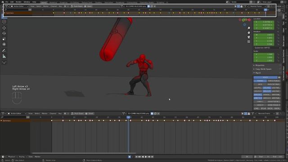Click the TORSO TWEAK layer button

click(x=274, y=81)
